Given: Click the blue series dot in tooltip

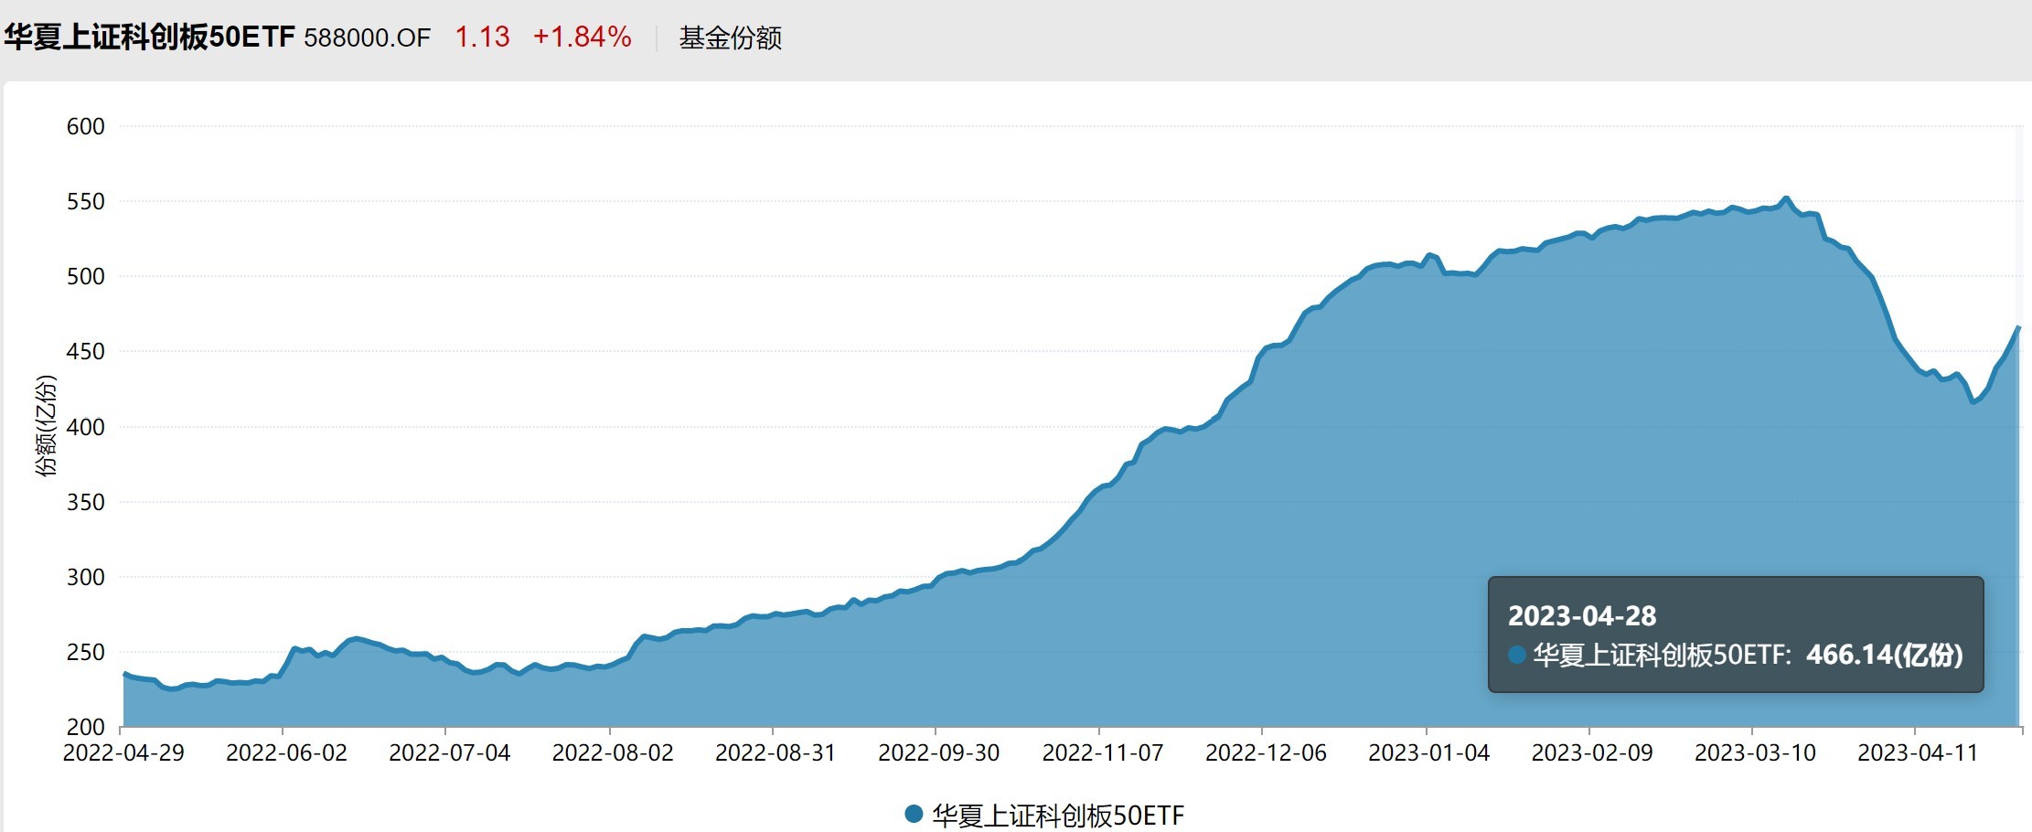Looking at the screenshot, I should (x=1516, y=655).
